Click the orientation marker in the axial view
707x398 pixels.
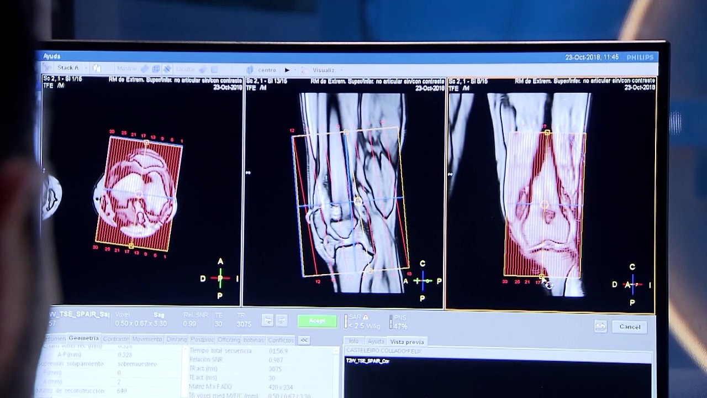[x=220, y=279]
